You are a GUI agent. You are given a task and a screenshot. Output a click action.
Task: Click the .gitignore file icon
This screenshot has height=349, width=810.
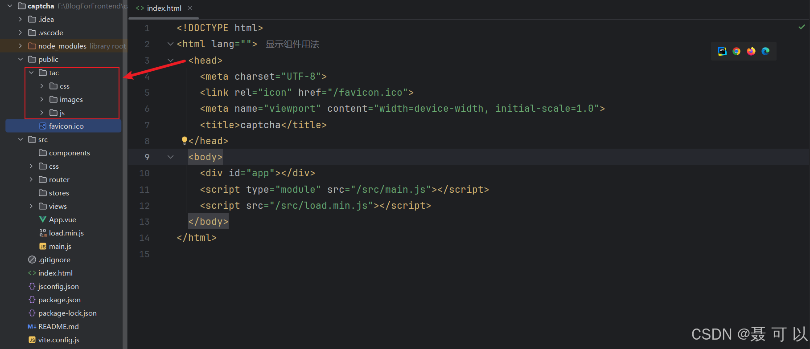point(32,260)
